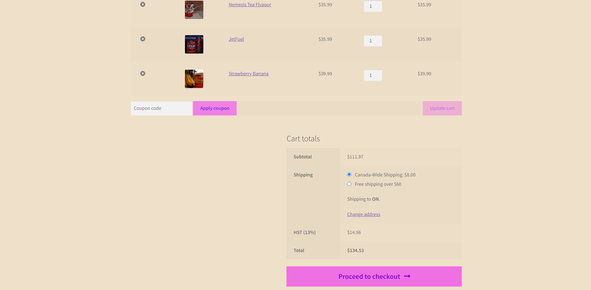Click the Update cart button
Viewport: 591px width, 290px height.
(x=442, y=108)
